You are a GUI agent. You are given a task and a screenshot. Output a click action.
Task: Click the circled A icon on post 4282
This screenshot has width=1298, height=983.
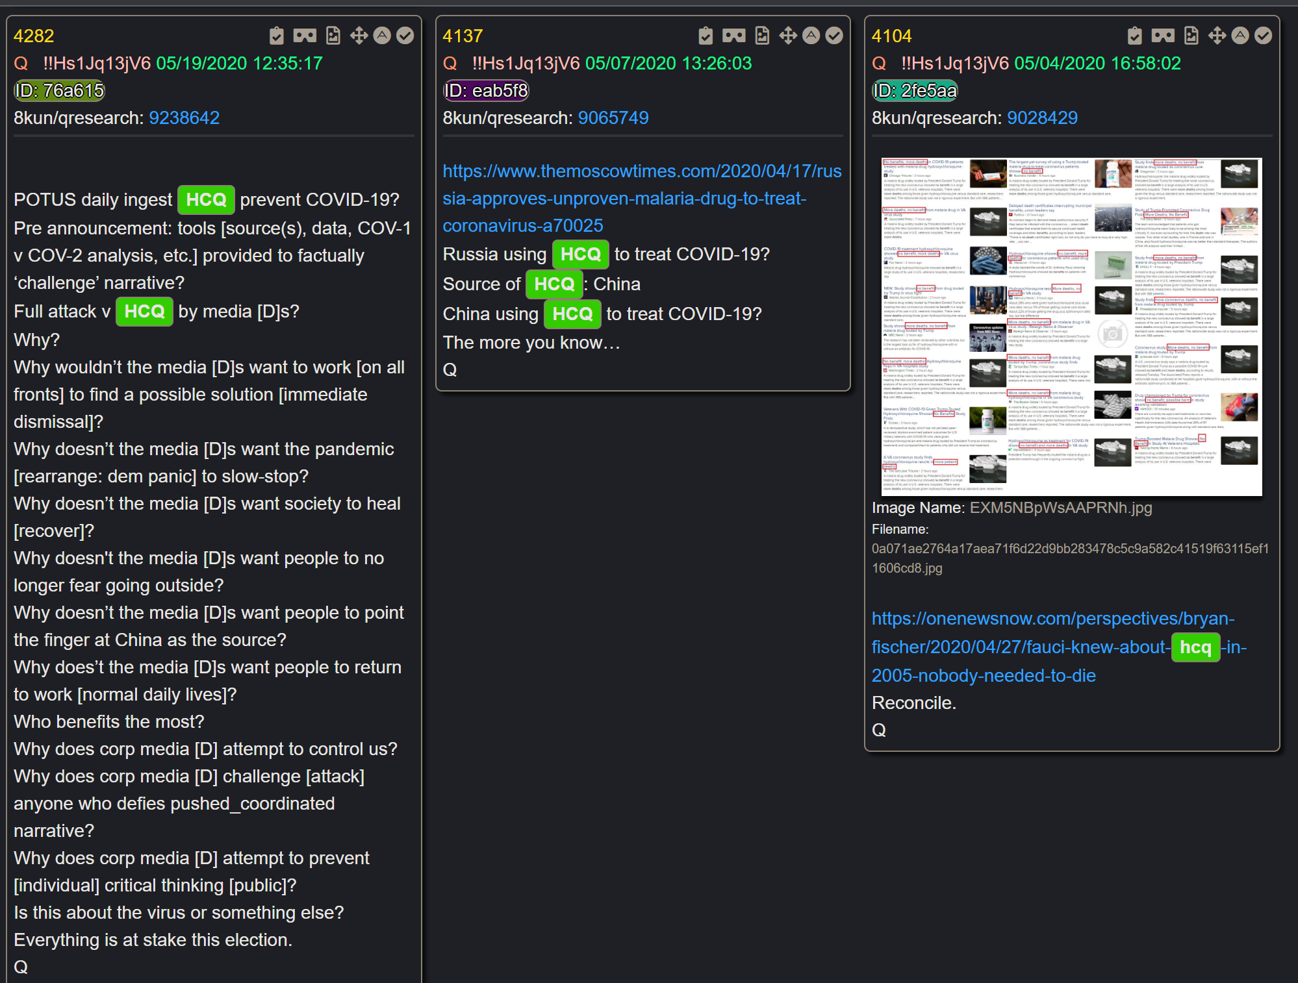coord(382,36)
